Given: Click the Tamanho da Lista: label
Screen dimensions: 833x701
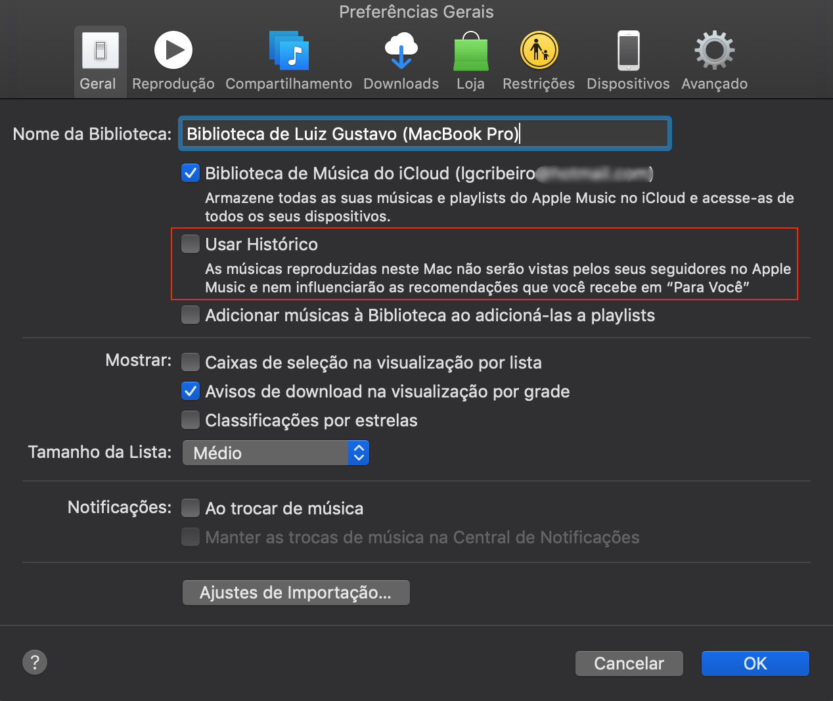Looking at the screenshot, I should (x=100, y=452).
